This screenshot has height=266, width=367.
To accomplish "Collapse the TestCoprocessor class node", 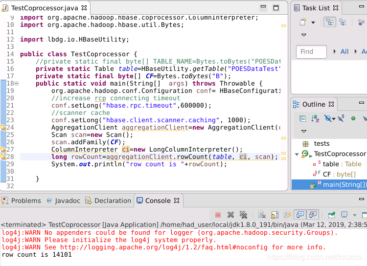I will click(x=297, y=155).
